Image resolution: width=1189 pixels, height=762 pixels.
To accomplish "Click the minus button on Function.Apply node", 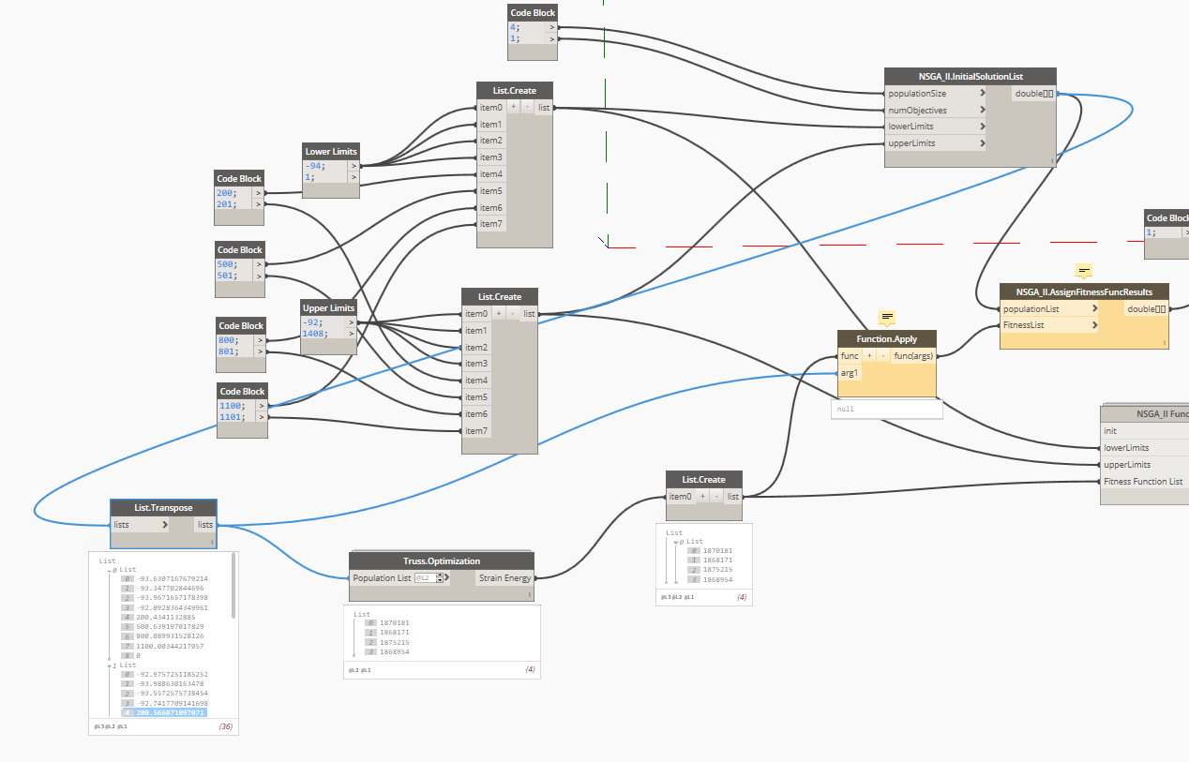I will pyautogui.click(x=883, y=356).
